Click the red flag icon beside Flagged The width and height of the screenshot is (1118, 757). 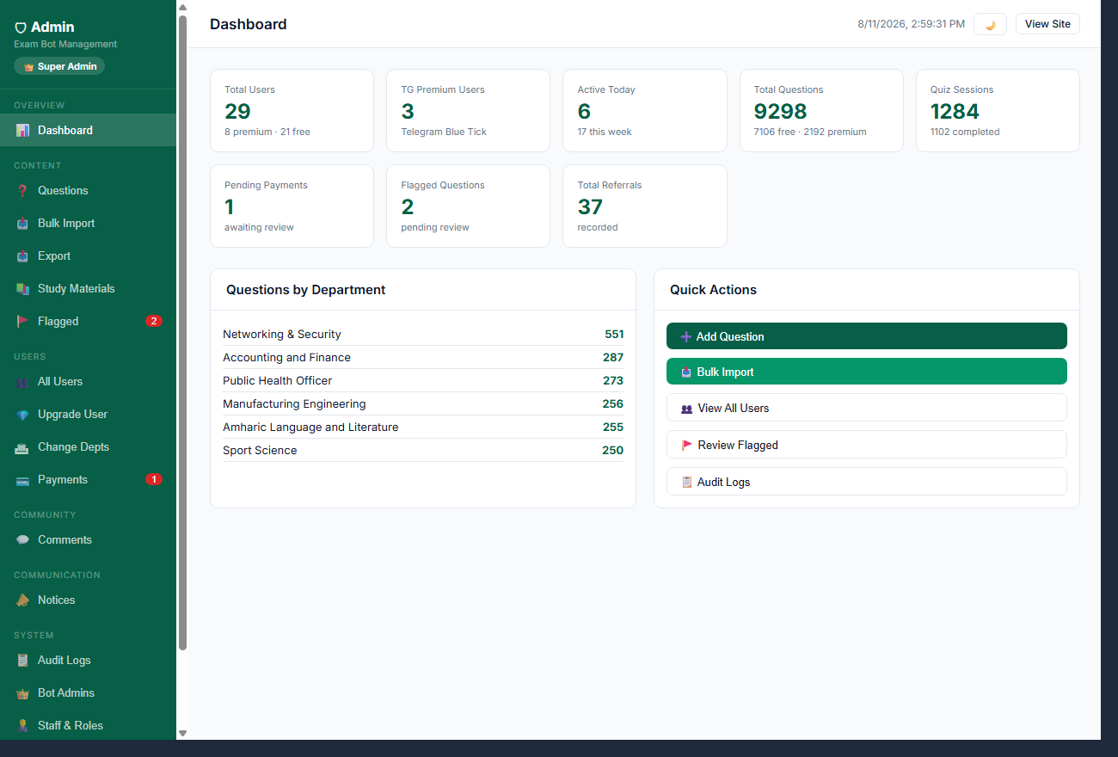[22, 322]
